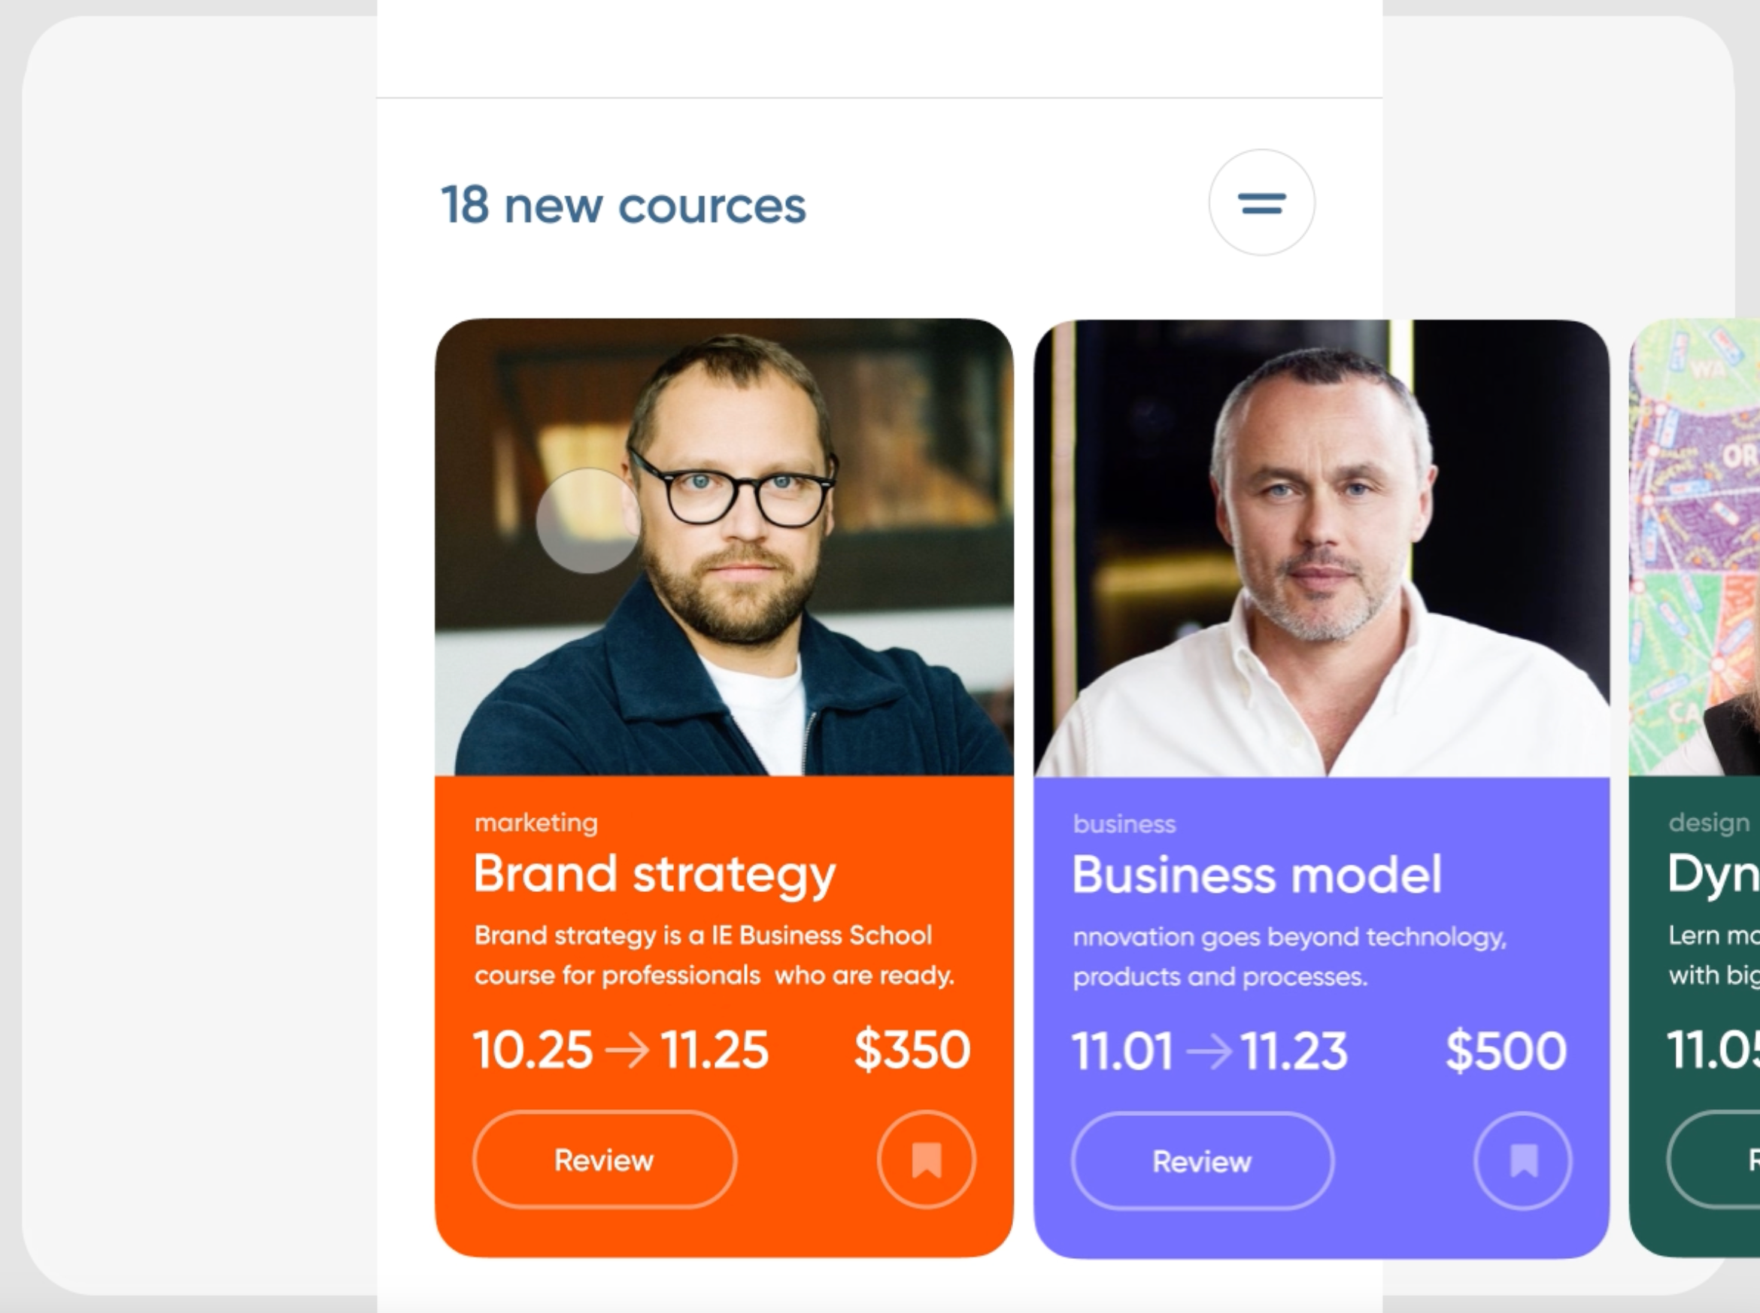Open the Review page for Brand strategy
1760x1313 pixels.
(604, 1160)
